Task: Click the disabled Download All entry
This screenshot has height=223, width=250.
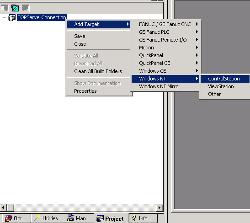Action: 99,64
